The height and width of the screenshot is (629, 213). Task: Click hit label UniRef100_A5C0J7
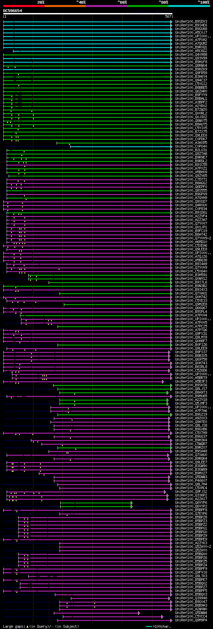pos(191,33)
